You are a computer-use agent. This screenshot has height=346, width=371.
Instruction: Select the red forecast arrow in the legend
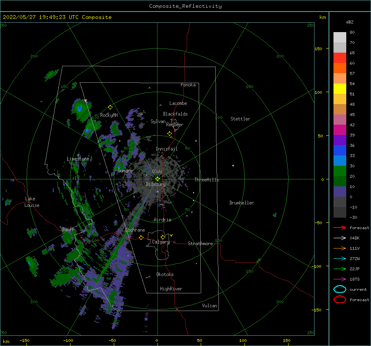[x=340, y=228]
